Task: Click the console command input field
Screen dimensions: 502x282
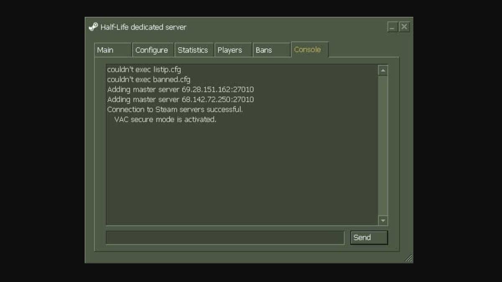Action: 225,237
